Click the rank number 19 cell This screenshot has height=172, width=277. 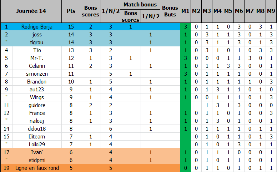click(x=6, y=168)
